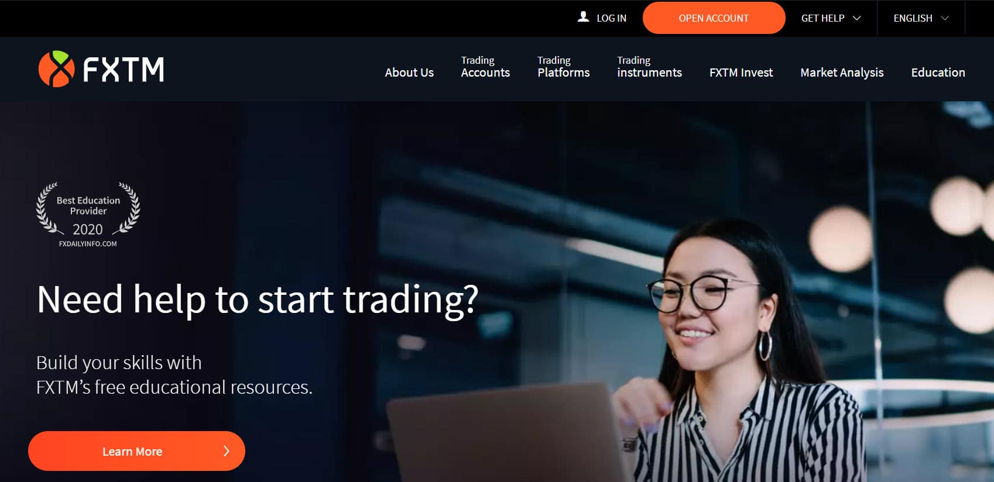Screen dimensions: 994x482
Task: Open the Trading Accounts menu
Action: click(485, 67)
